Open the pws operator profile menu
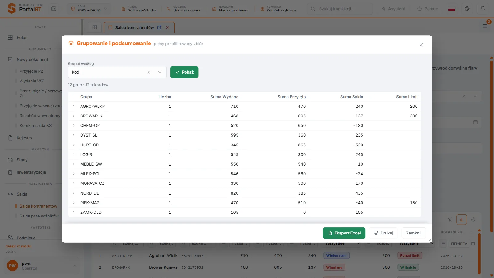 43,266
